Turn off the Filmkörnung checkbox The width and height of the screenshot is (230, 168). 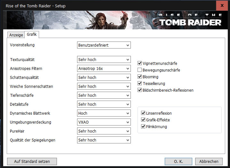click(143, 126)
